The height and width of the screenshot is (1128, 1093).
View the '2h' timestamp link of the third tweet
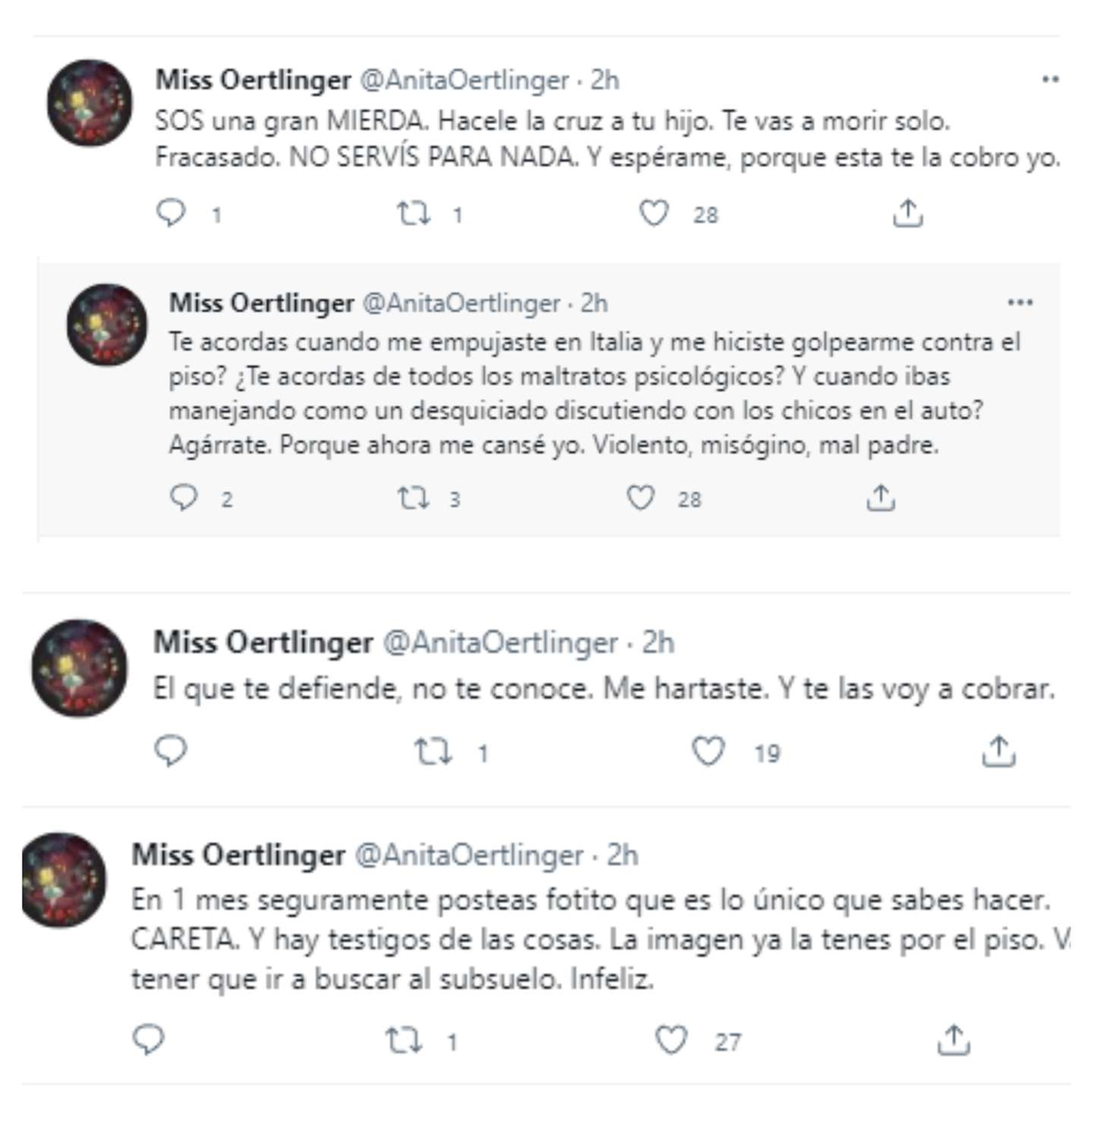[656, 642]
